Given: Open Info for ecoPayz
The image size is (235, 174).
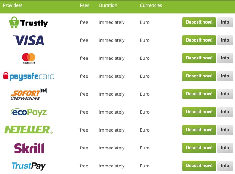Looking at the screenshot, I should (x=225, y=112).
